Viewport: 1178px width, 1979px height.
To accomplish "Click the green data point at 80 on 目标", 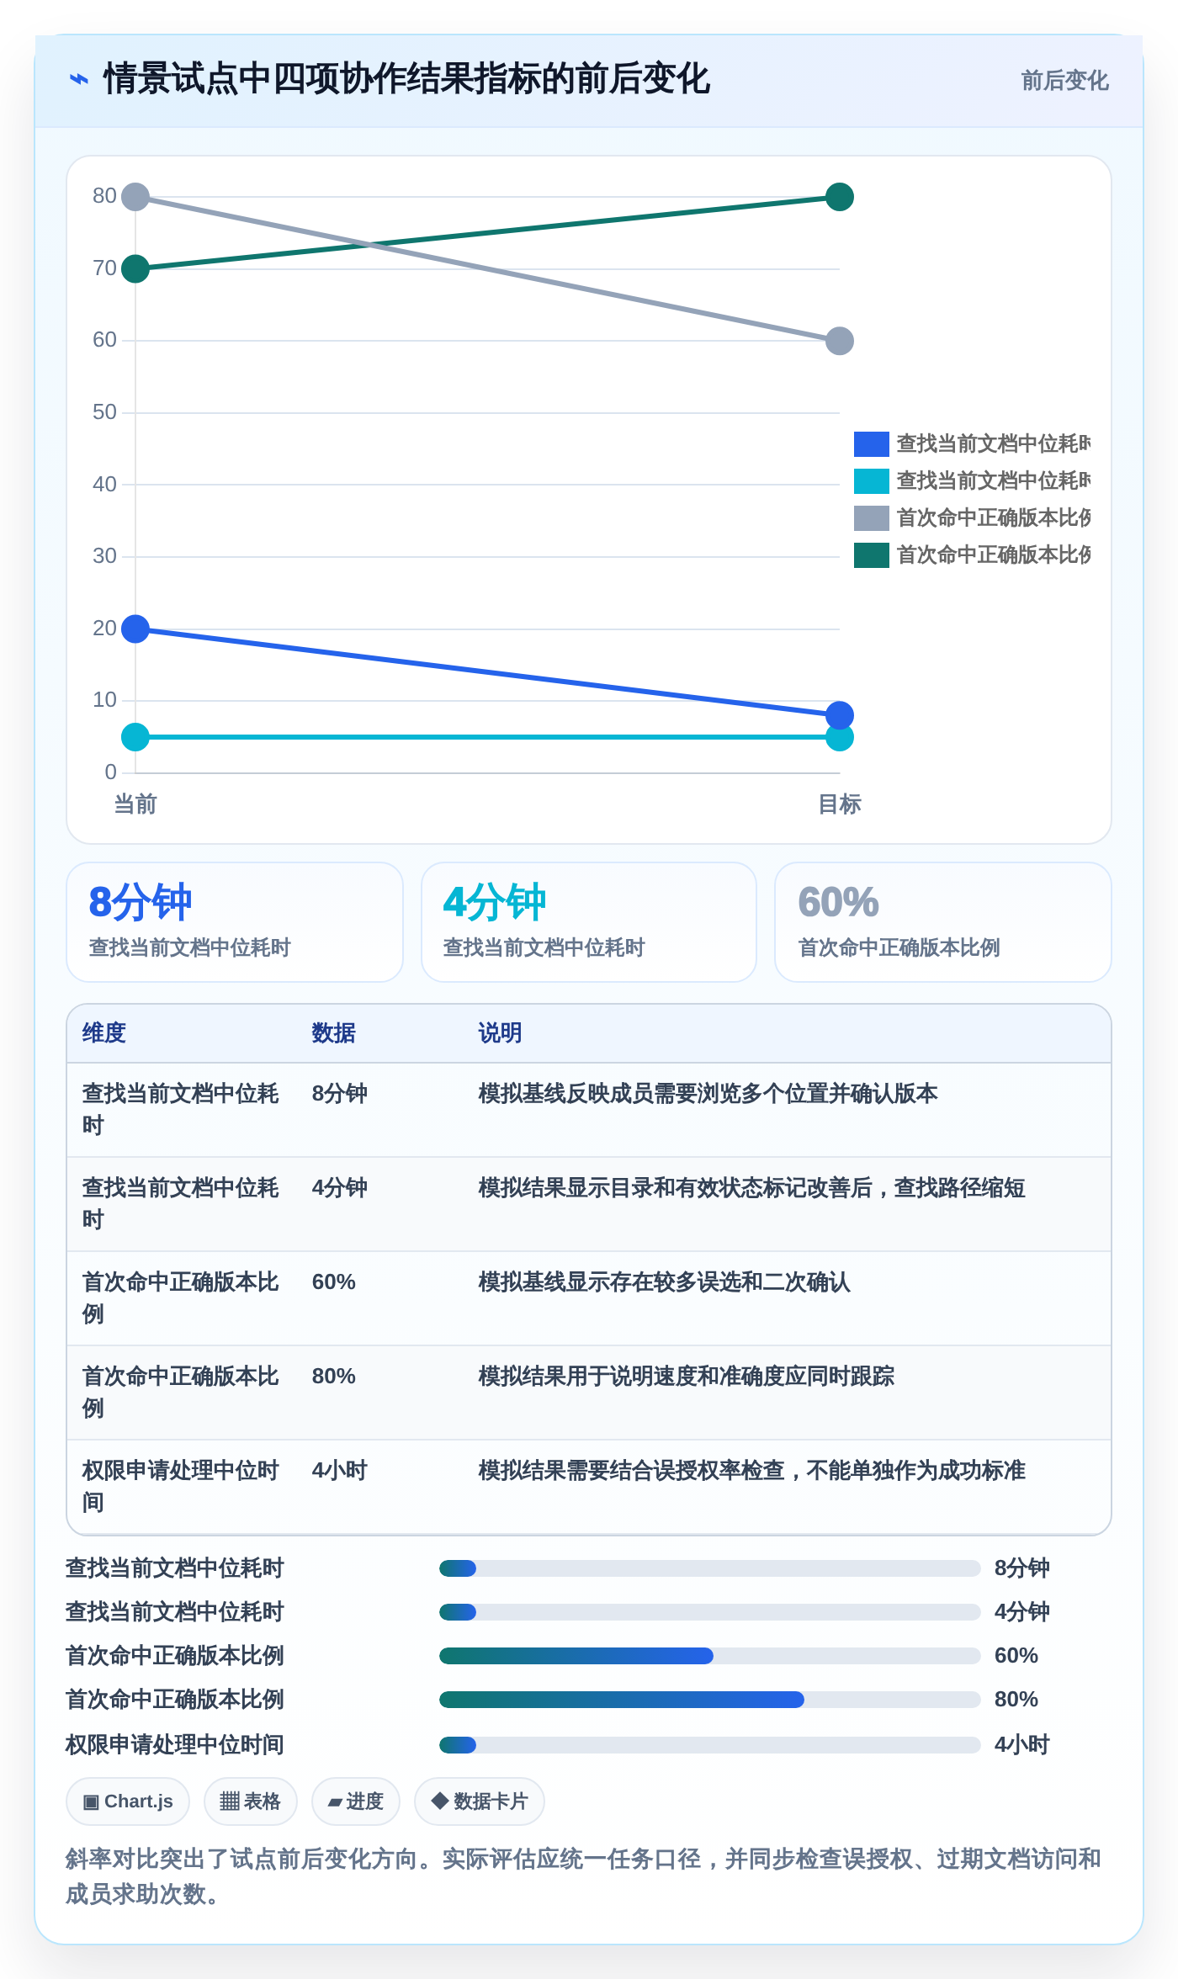I will click(840, 197).
